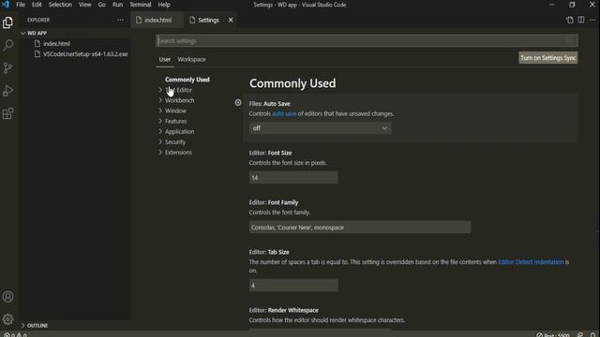600x337 pixels.
Task: Select VSCodeUserSetup-x64-1.63.2.exe file
Action: coord(85,54)
